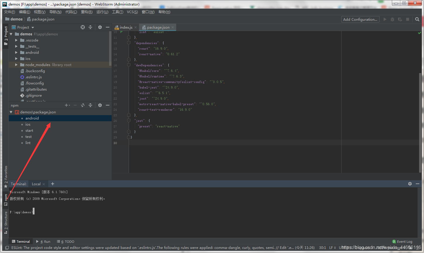
Task: Toggle the npm side tool window
Action: (x=6, y=200)
